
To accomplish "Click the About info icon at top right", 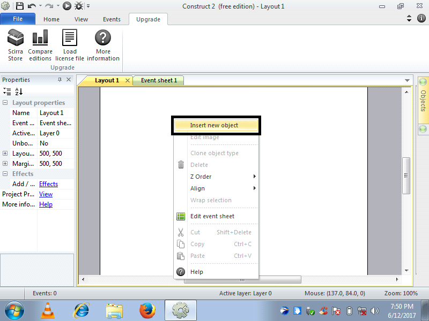I will (421, 18).
